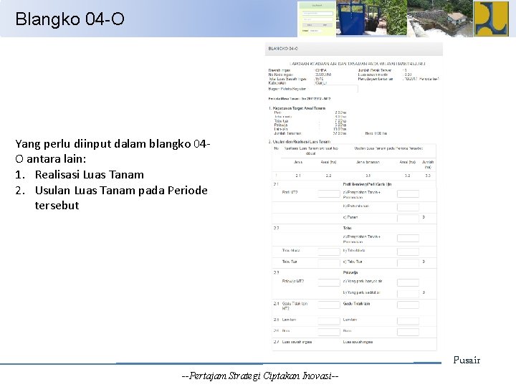Click the realisasi Bero field
The width and height of the screenshot is (516, 387).
coord(329,332)
